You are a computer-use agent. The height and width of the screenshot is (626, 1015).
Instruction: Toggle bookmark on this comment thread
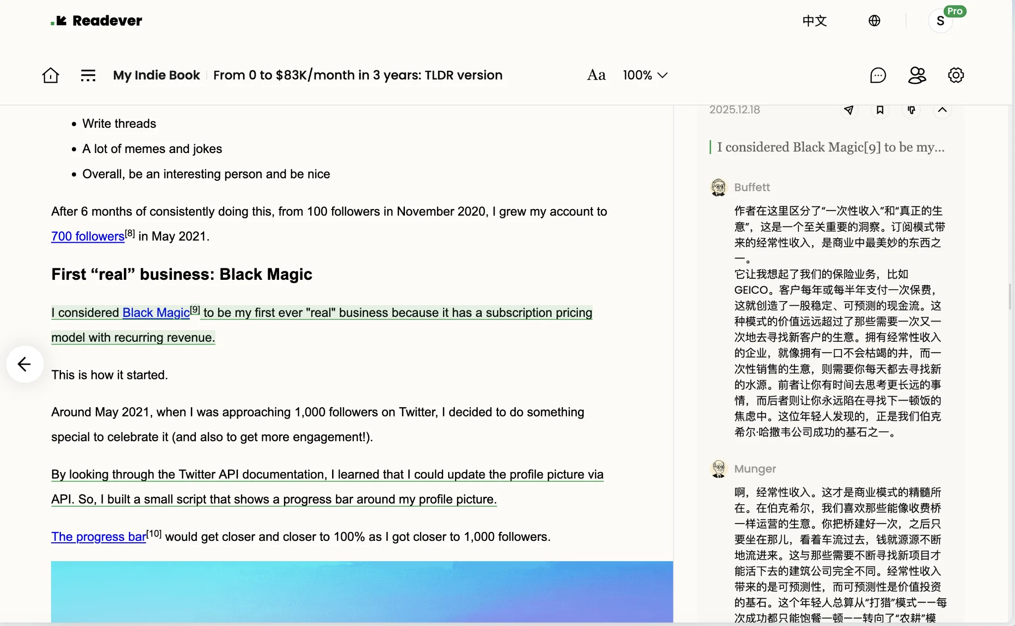pos(880,110)
